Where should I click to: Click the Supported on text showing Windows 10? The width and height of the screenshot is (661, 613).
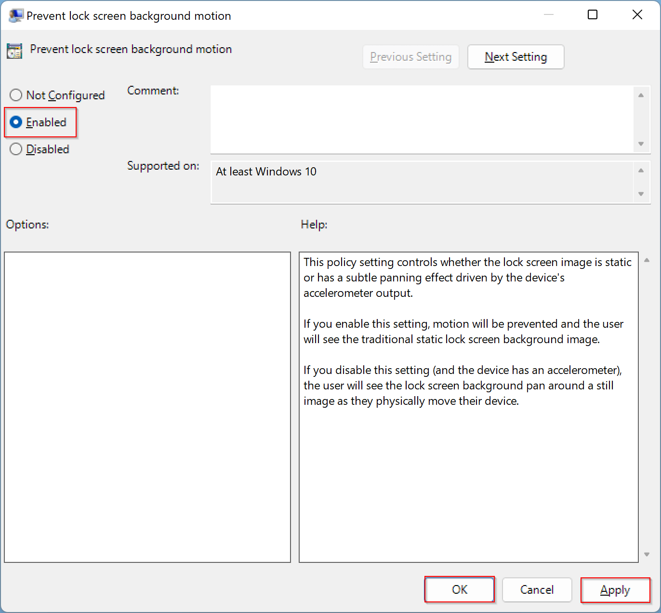pyautogui.click(x=266, y=172)
